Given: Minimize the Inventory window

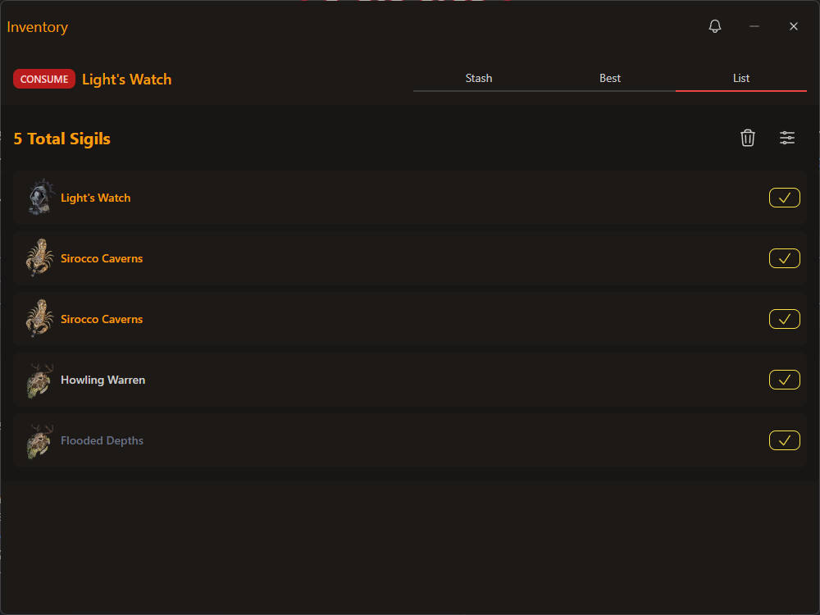Looking at the screenshot, I should 754,26.
